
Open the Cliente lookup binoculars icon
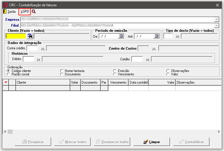tap(30, 36)
